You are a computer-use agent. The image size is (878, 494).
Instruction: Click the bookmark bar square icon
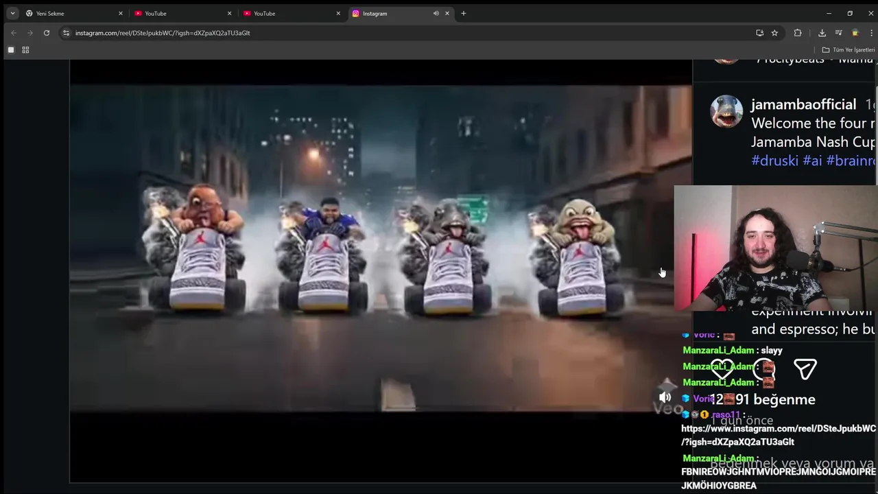(11, 49)
